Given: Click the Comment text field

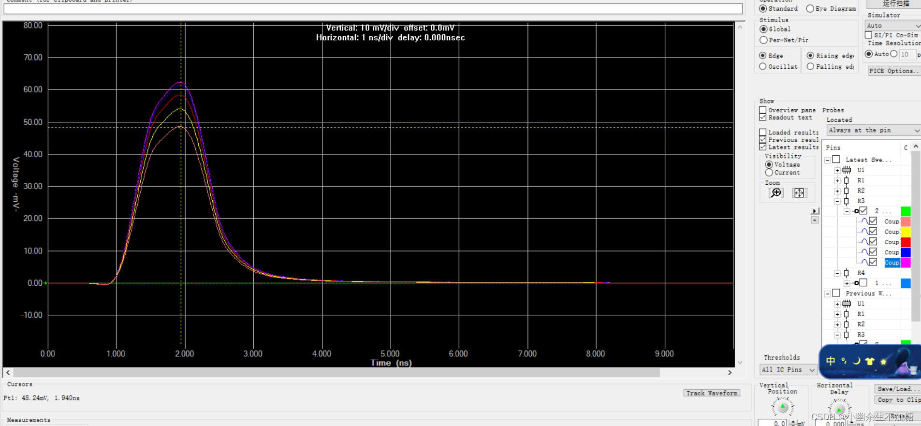Looking at the screenshot, I should 373,9.
